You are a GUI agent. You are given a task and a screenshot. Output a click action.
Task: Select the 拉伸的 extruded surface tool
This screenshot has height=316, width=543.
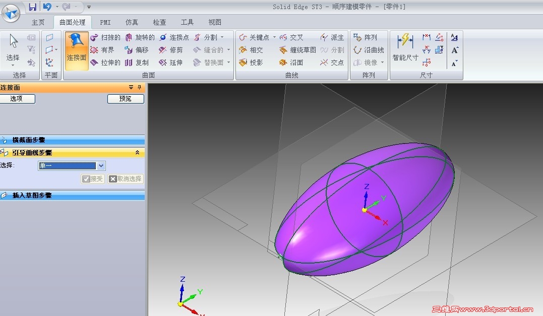[x=105, y=62]
